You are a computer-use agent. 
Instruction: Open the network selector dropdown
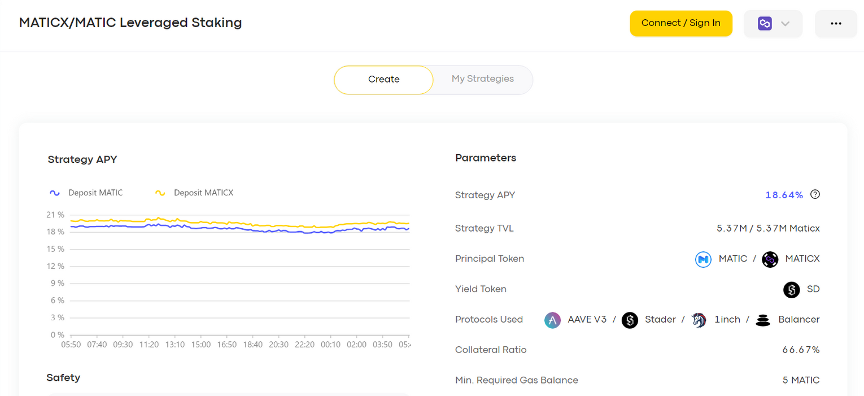coord(773,24)
